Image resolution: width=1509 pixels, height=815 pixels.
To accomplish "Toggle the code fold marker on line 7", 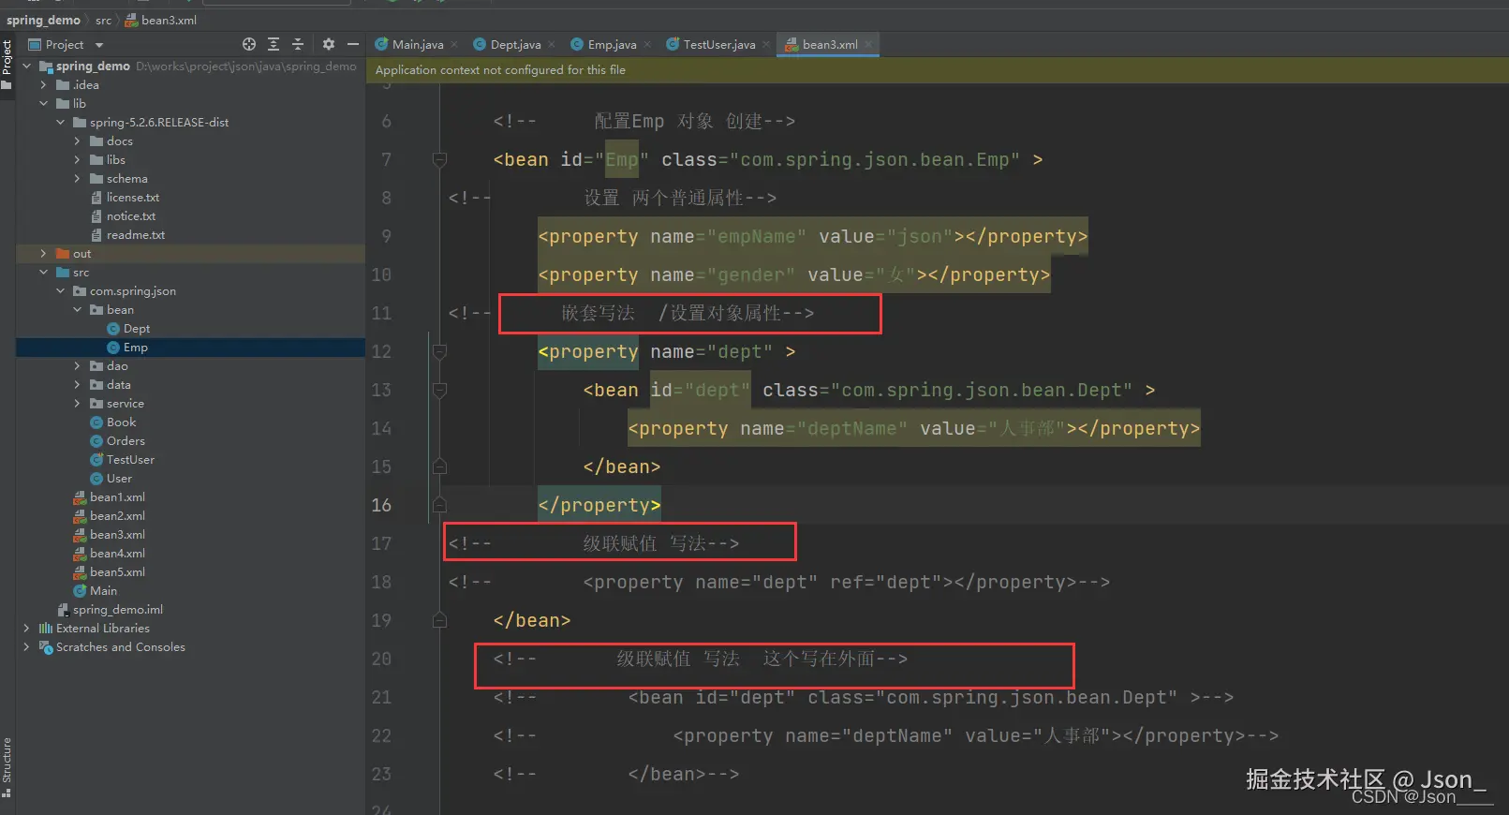I will [439, 159].
